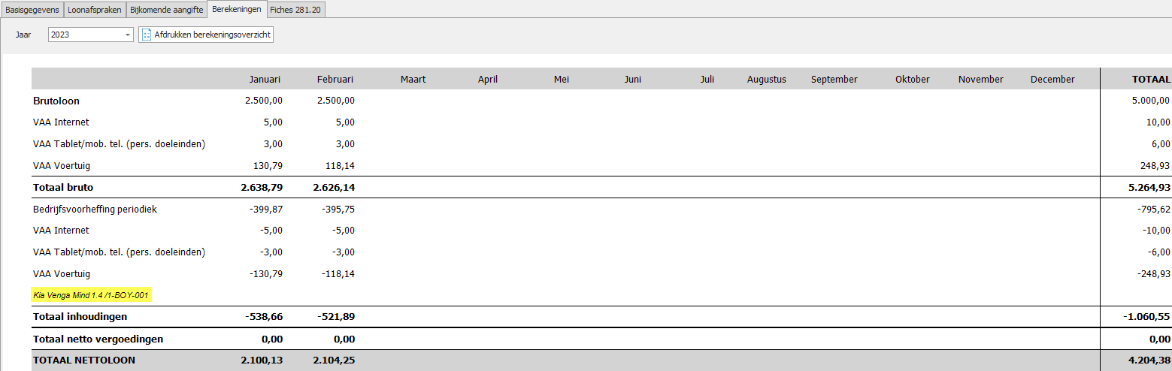Select the Brutoloon row label
This screenshot has height=371, width=1172.
click(x=56, y=101)
